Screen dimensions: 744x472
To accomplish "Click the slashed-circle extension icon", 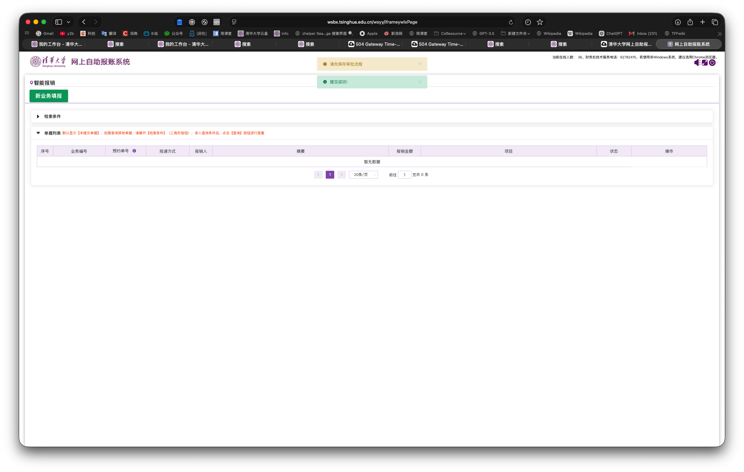I will (x=205, y=22).
